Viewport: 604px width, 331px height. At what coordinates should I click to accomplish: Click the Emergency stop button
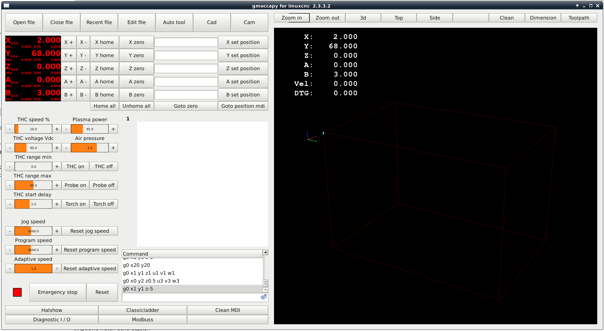click(58, 292)
